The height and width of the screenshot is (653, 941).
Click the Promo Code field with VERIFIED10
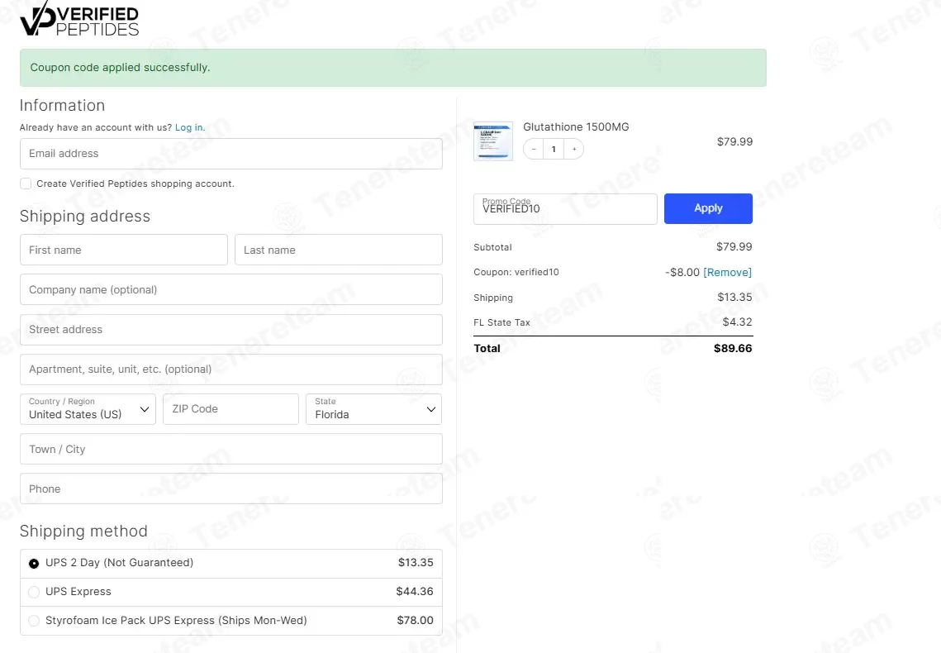click(x=565, y=209)
